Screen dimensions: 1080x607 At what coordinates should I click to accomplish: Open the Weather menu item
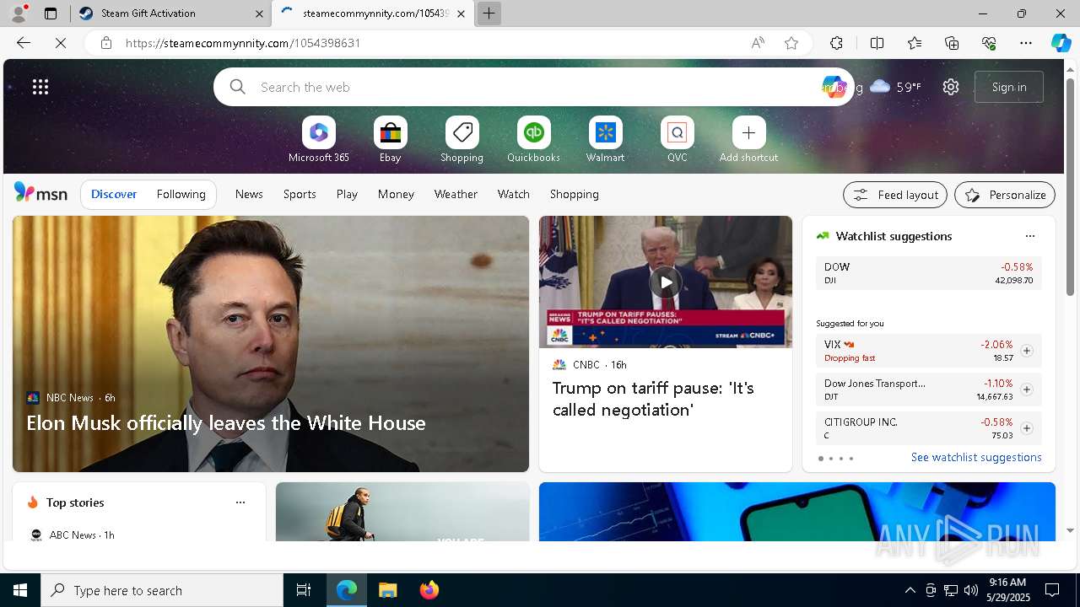point(456,194)
